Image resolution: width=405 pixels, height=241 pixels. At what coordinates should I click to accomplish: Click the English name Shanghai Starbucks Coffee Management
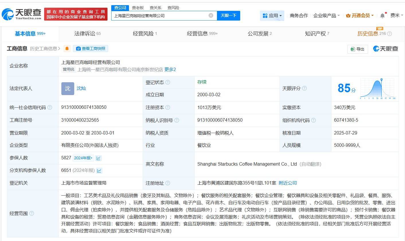click(x=247, y=164)
